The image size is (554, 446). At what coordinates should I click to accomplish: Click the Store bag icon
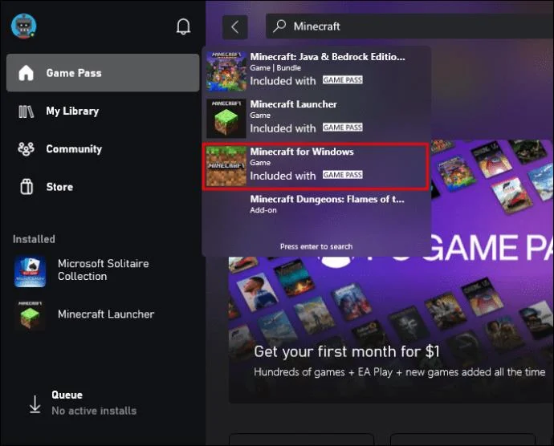[26, 186]
